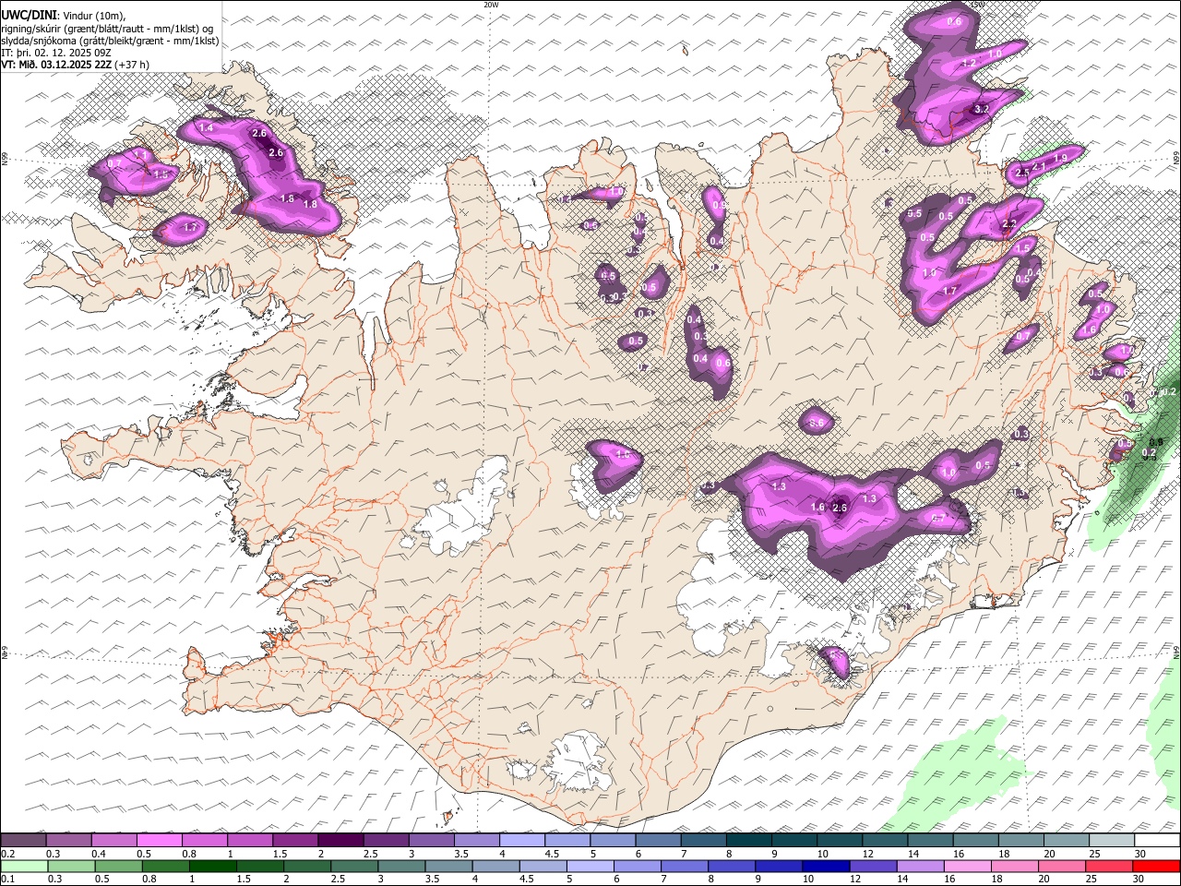This screenshot has width=1181, height=886.
Task: Click the light pink 16 swatch in the lower legend
Action: [968, 866]
